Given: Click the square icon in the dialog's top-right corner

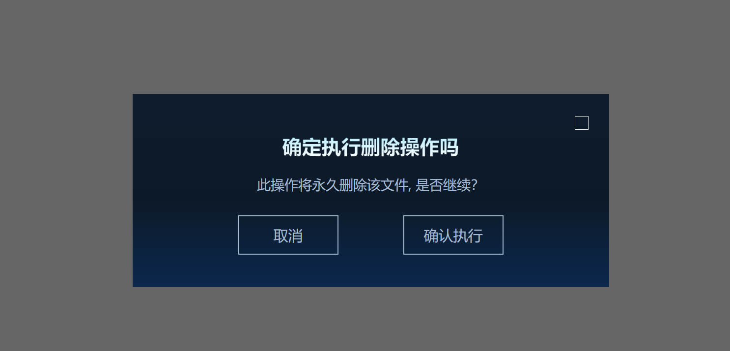Looking at the screenshot, I should tap(582, 123).
